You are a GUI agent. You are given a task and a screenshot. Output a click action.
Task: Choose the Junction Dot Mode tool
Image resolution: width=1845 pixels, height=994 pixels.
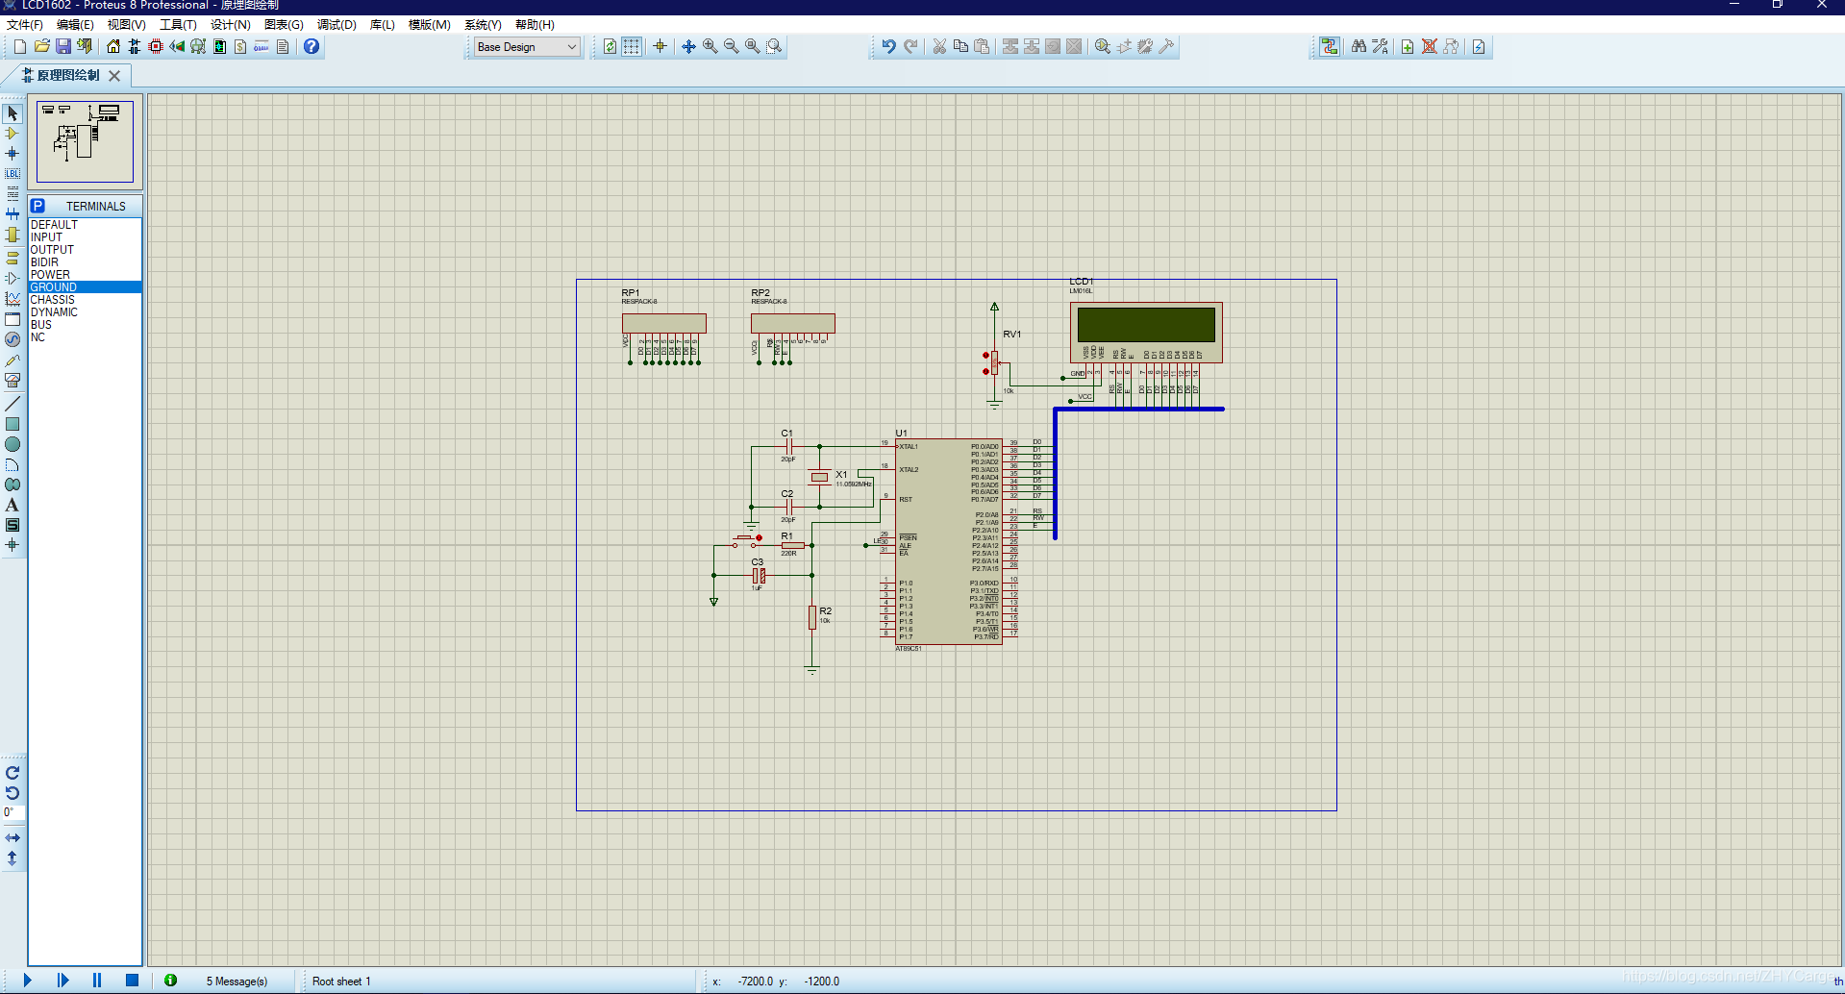point(12,154)
